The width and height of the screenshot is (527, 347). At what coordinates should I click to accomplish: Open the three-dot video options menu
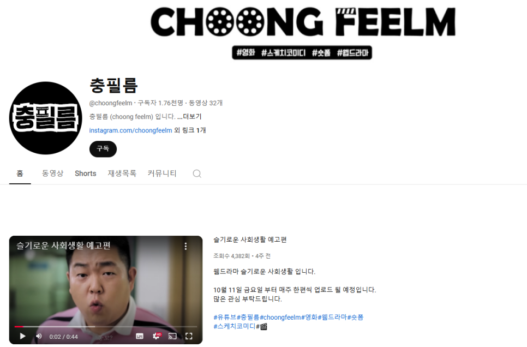pos(185,246)
